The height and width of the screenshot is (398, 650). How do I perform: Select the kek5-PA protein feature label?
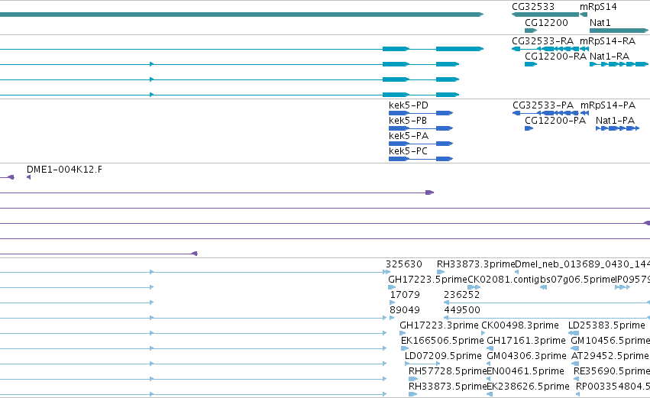coord(409,136)
